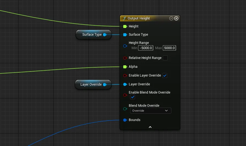This screenshot has height=146, width=246.
Task: Click the Layer Override input pin on node
Action: (x=125, y=84)
